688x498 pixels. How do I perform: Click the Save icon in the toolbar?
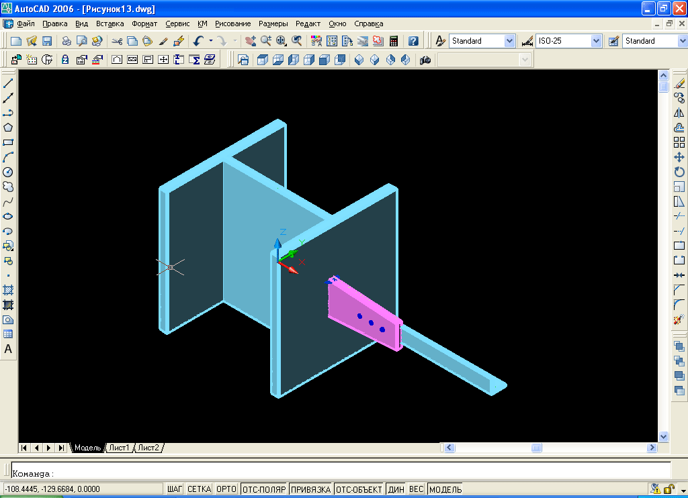47,41
